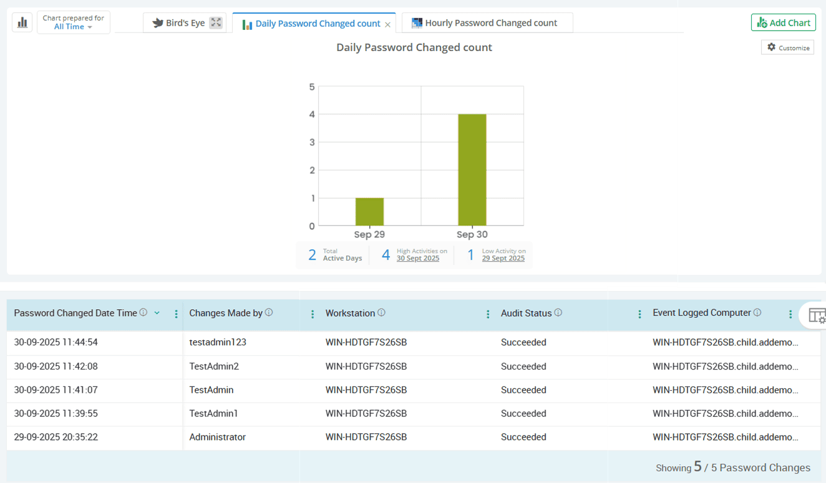Viewport: 826px width, 483px height.
Task: Click info icon next to Changes Made by
Action: [269, 313]
